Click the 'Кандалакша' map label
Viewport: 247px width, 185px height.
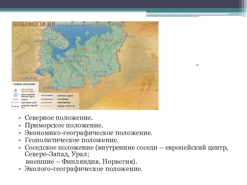point(41,41)
